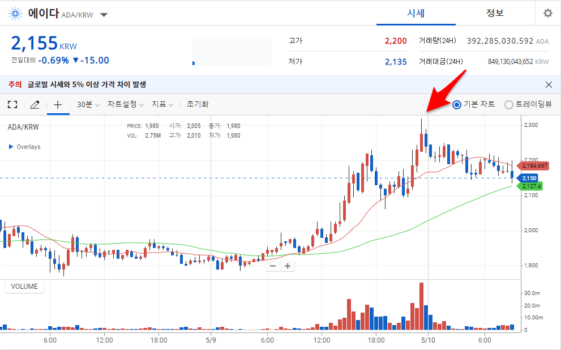561x350 pixels.
Task: Zoom in chart with plus button
Action: (x=288, y=266)
